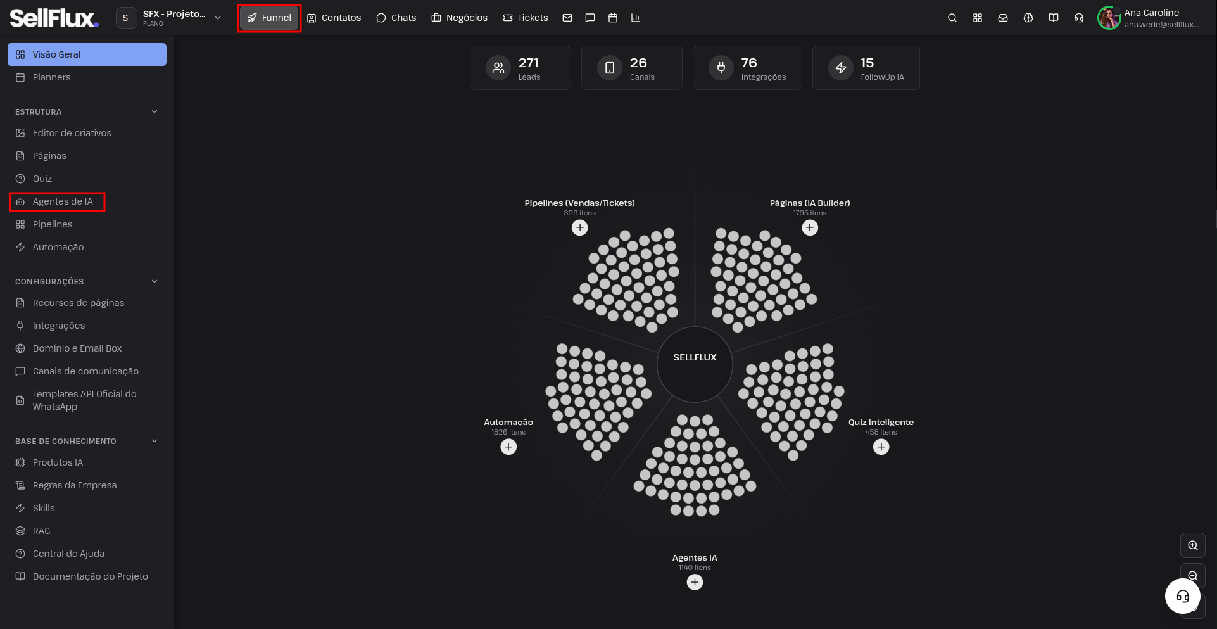The image size is (1217, 629).
Task: Open the SFX - Projeto project selector
Action: [168, 18]
